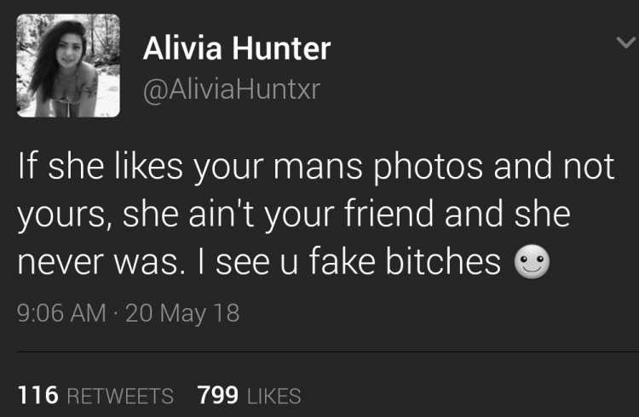
Task: Click the word "fake" in the tweet
Action: [342, 260]
